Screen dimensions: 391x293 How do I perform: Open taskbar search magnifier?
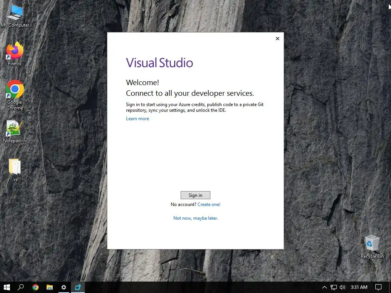click(x=21, y=287)
